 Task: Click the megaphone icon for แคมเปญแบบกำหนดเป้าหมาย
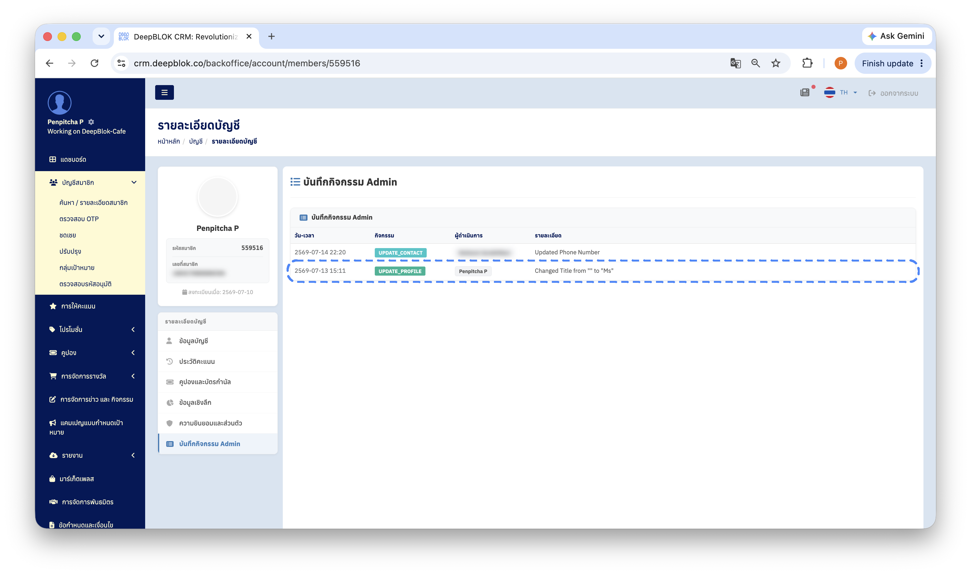[53, 423]
